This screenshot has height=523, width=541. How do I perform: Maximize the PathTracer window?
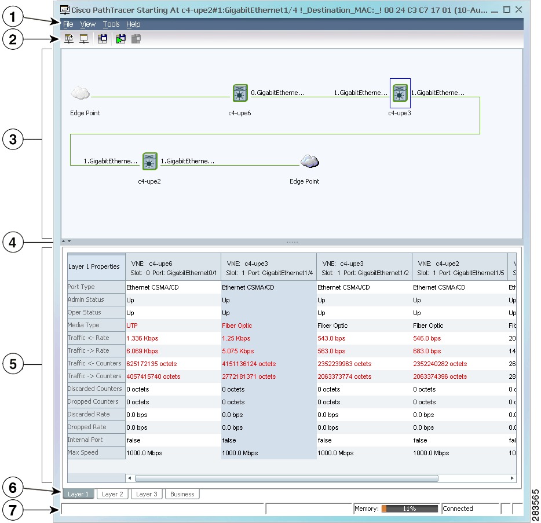coord(506,10)
